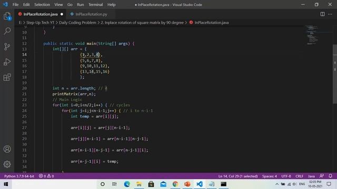Open the notifications bell in status bar
The height and width of the screenshot is (189, 337).
[x=330, y=176]
